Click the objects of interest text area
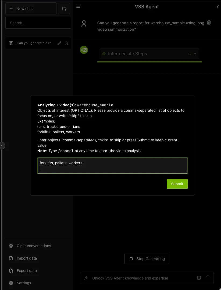This screenshot has width=221, height=290. click(x=112, y=166)
